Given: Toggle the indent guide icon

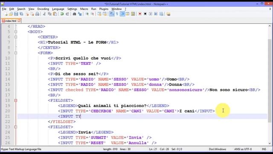Looking at the screenshot, I should click(x=122, y=14).
